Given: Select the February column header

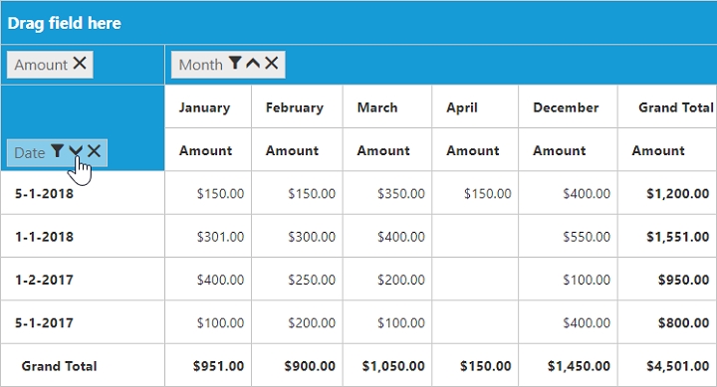Looking at the screenshot, I should 297,106.
